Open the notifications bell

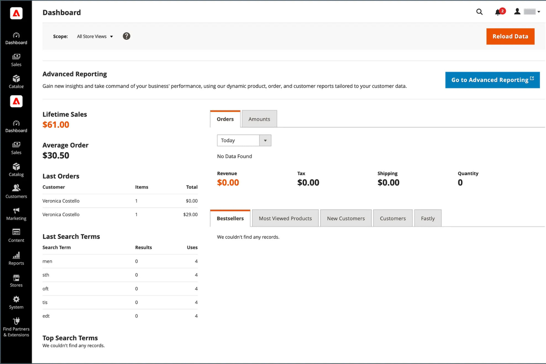(x=498, y=11)
